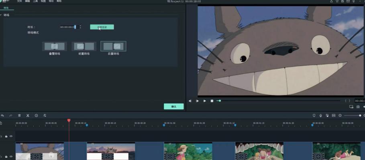
Task: Open the speed and duration clock icon
Action: (36, 116)
